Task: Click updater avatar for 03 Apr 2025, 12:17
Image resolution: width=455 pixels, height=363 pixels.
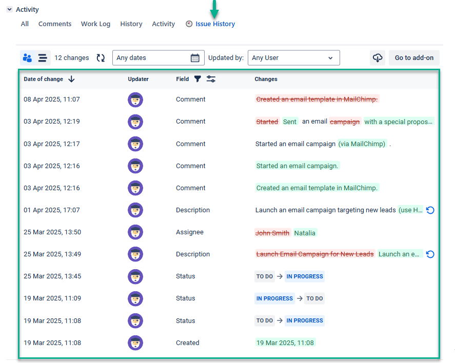Action: tap(135, 144)
